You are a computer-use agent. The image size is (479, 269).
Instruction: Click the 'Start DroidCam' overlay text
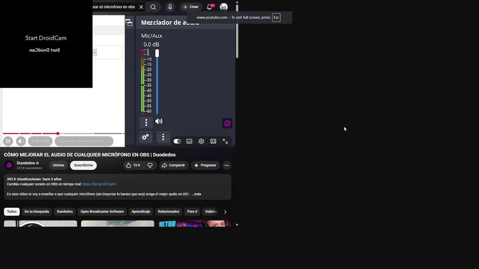[x=46, y=38]
